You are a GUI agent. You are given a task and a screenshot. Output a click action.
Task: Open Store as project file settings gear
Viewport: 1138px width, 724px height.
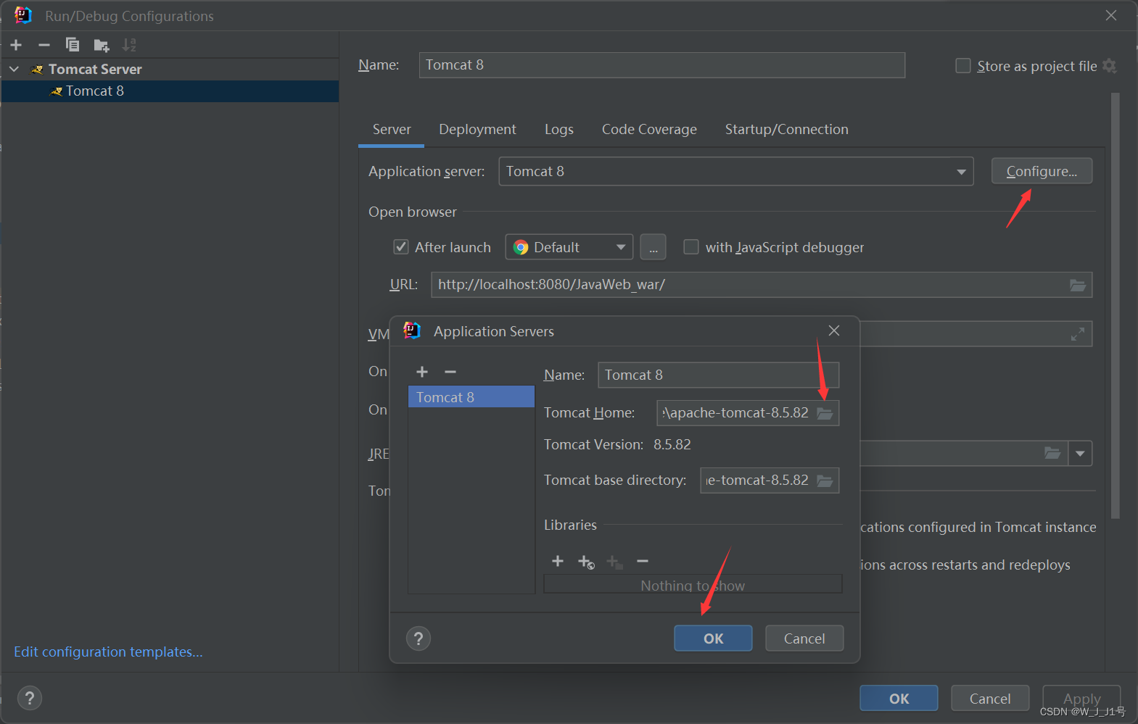tap(1109, 66)
